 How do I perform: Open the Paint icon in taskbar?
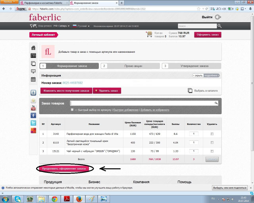[91, 199]
